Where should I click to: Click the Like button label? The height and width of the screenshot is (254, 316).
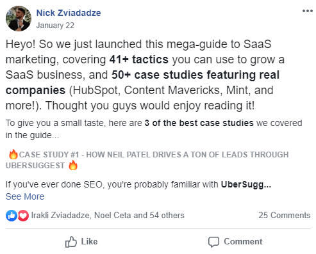(89, 242)
